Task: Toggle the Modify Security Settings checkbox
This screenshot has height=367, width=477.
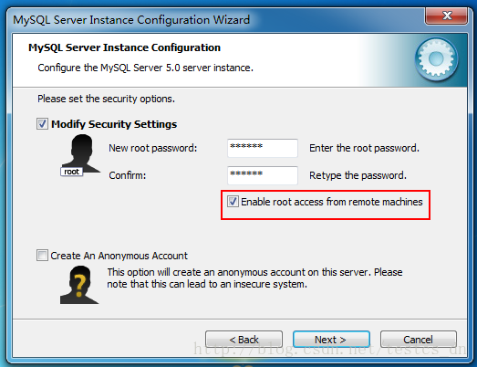Action: coord(42,124)
